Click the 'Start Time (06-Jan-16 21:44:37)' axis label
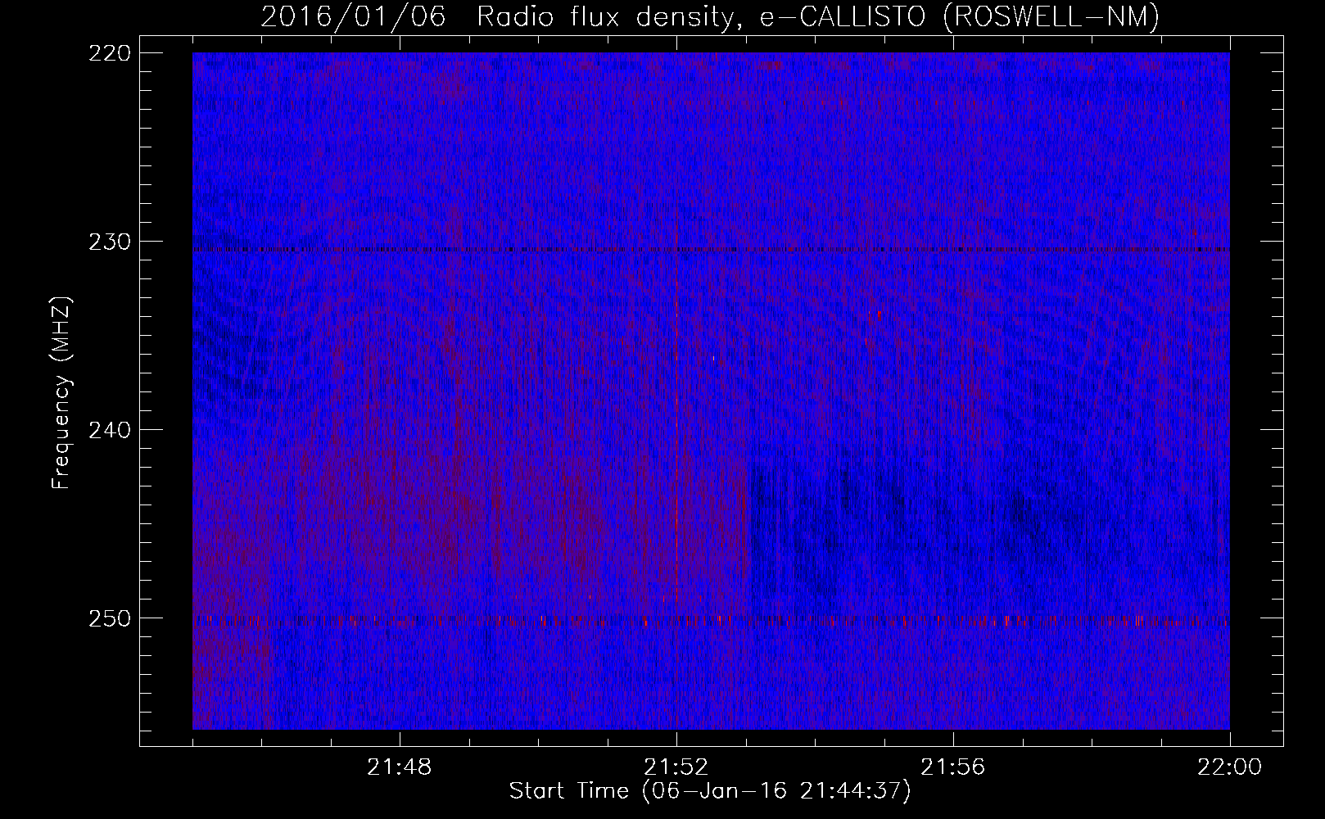 pos(710,791)
